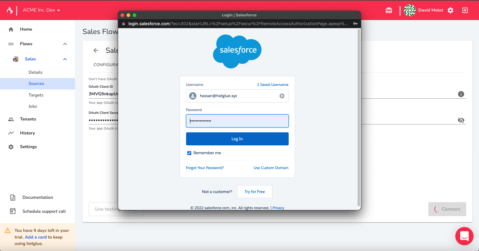Collapse the Sales flow chevron
The image size is (479, 251).
(x=65, y=59)
